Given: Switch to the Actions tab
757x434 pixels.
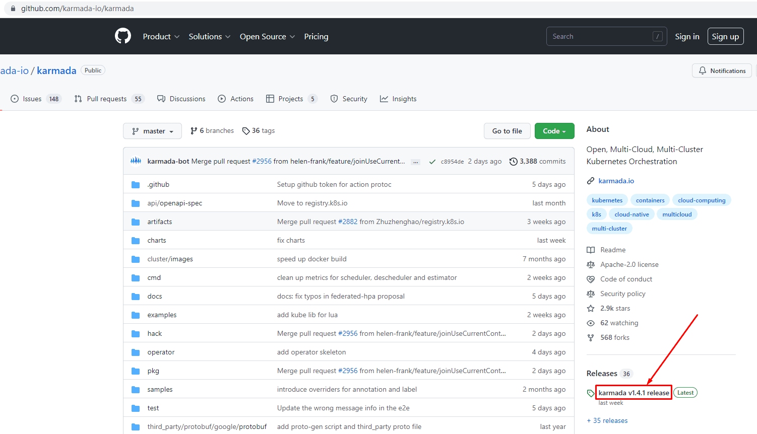Looking at the screenshot, I should click(x=235, y=99).
